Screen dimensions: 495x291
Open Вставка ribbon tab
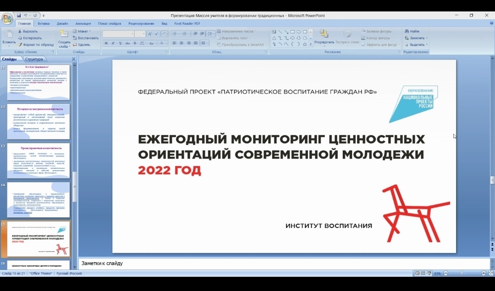(x=44, y=23)
